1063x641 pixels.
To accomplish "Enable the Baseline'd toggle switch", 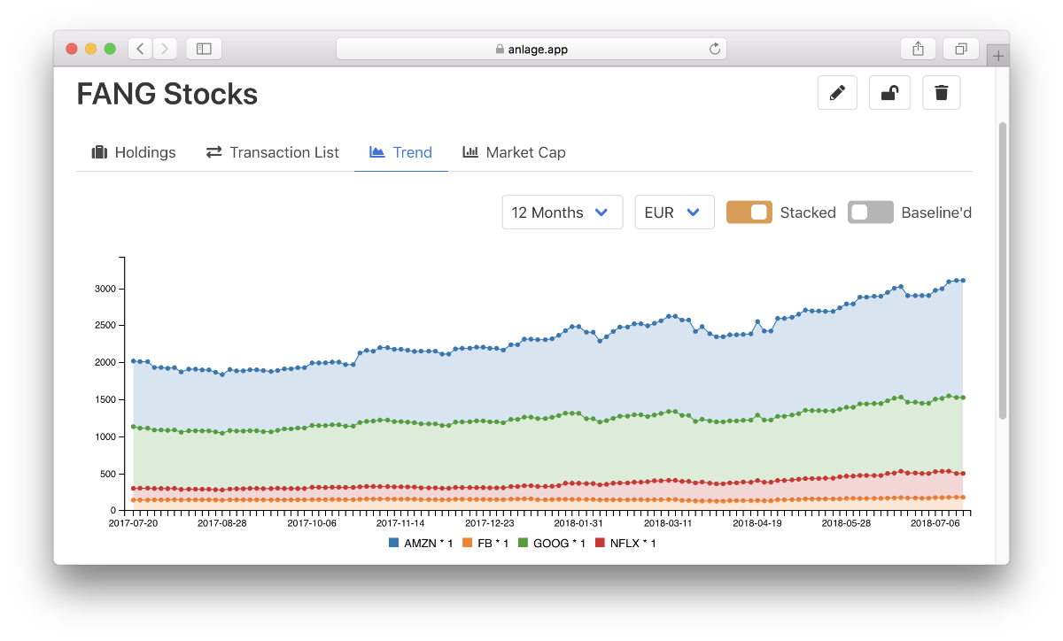I will [x=870, y=212].
